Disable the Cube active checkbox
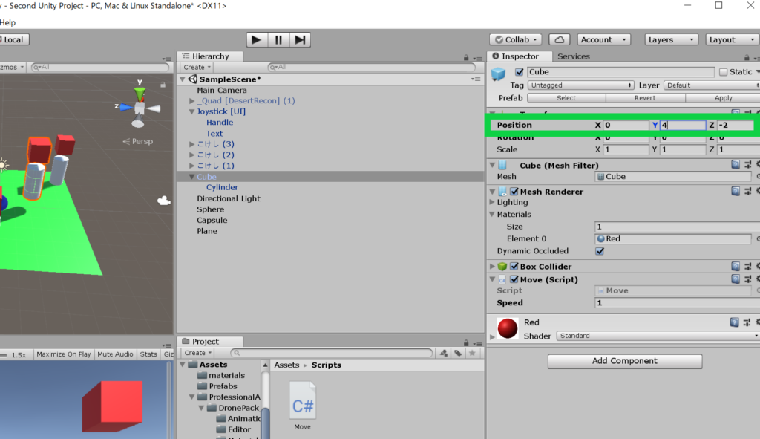760x439 pixels. [x=520, y=72]
